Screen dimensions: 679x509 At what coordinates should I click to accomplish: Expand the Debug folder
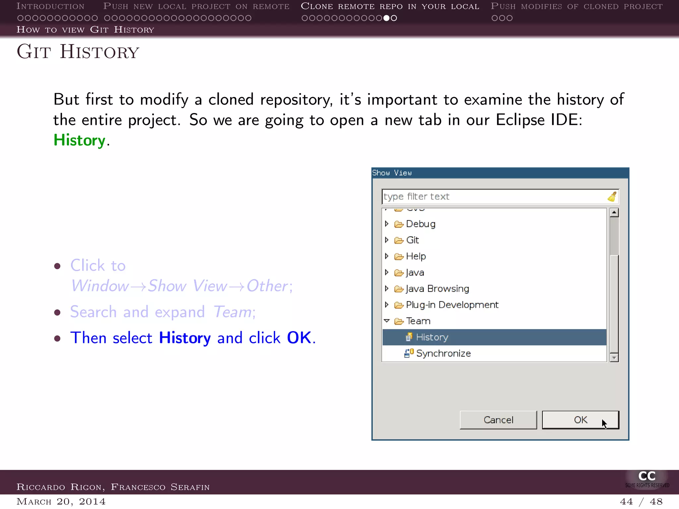point(387,224)
